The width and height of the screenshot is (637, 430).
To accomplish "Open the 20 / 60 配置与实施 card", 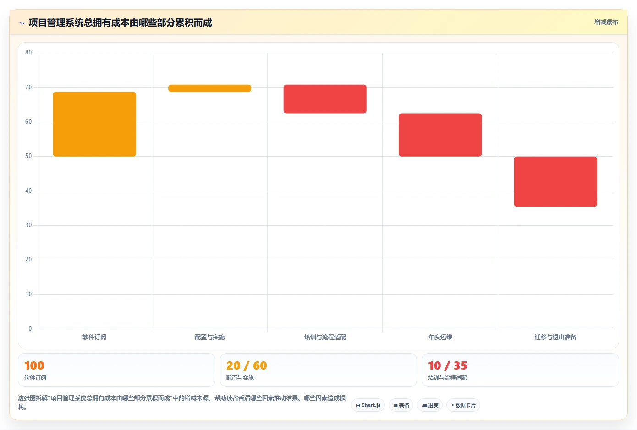I will [x=318, y=370].
